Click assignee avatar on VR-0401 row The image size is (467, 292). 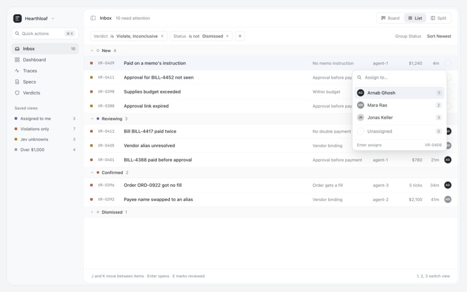(448, 160)
